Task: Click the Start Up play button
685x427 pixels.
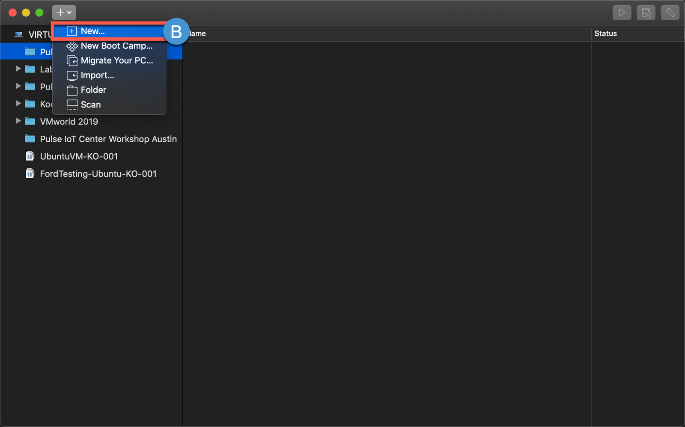Action: pos(622,13)
